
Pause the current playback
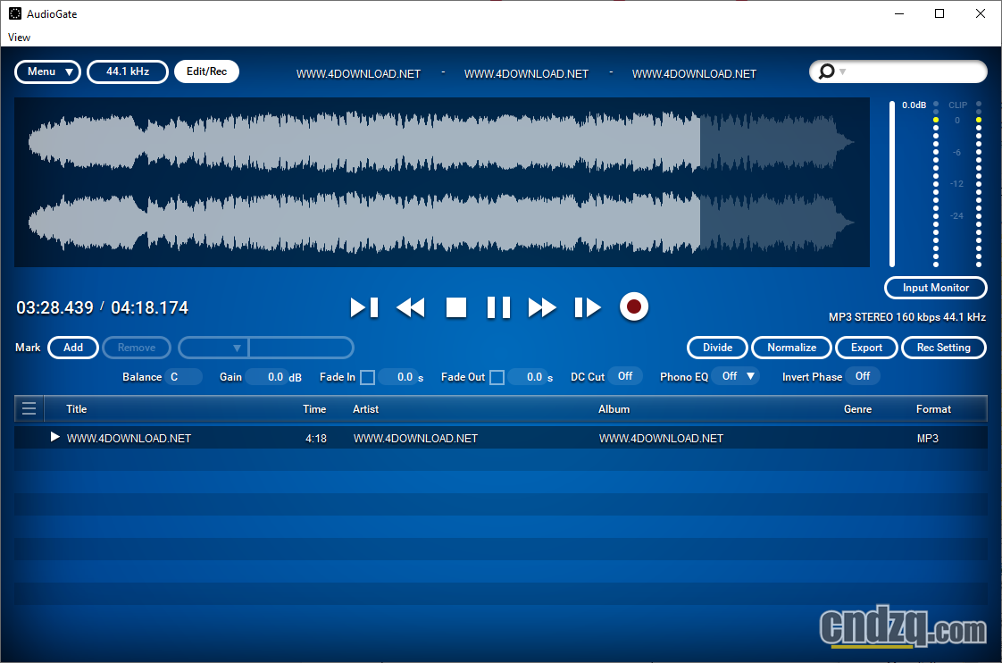(x=498, y=306)
